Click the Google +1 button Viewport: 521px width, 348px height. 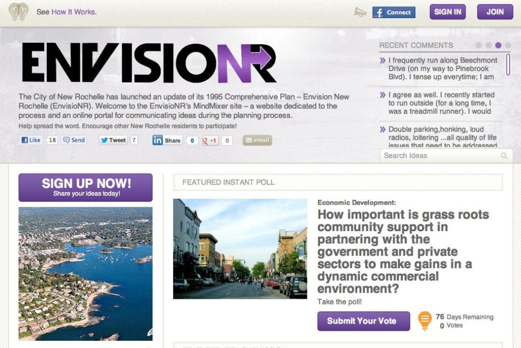[211, 141]
